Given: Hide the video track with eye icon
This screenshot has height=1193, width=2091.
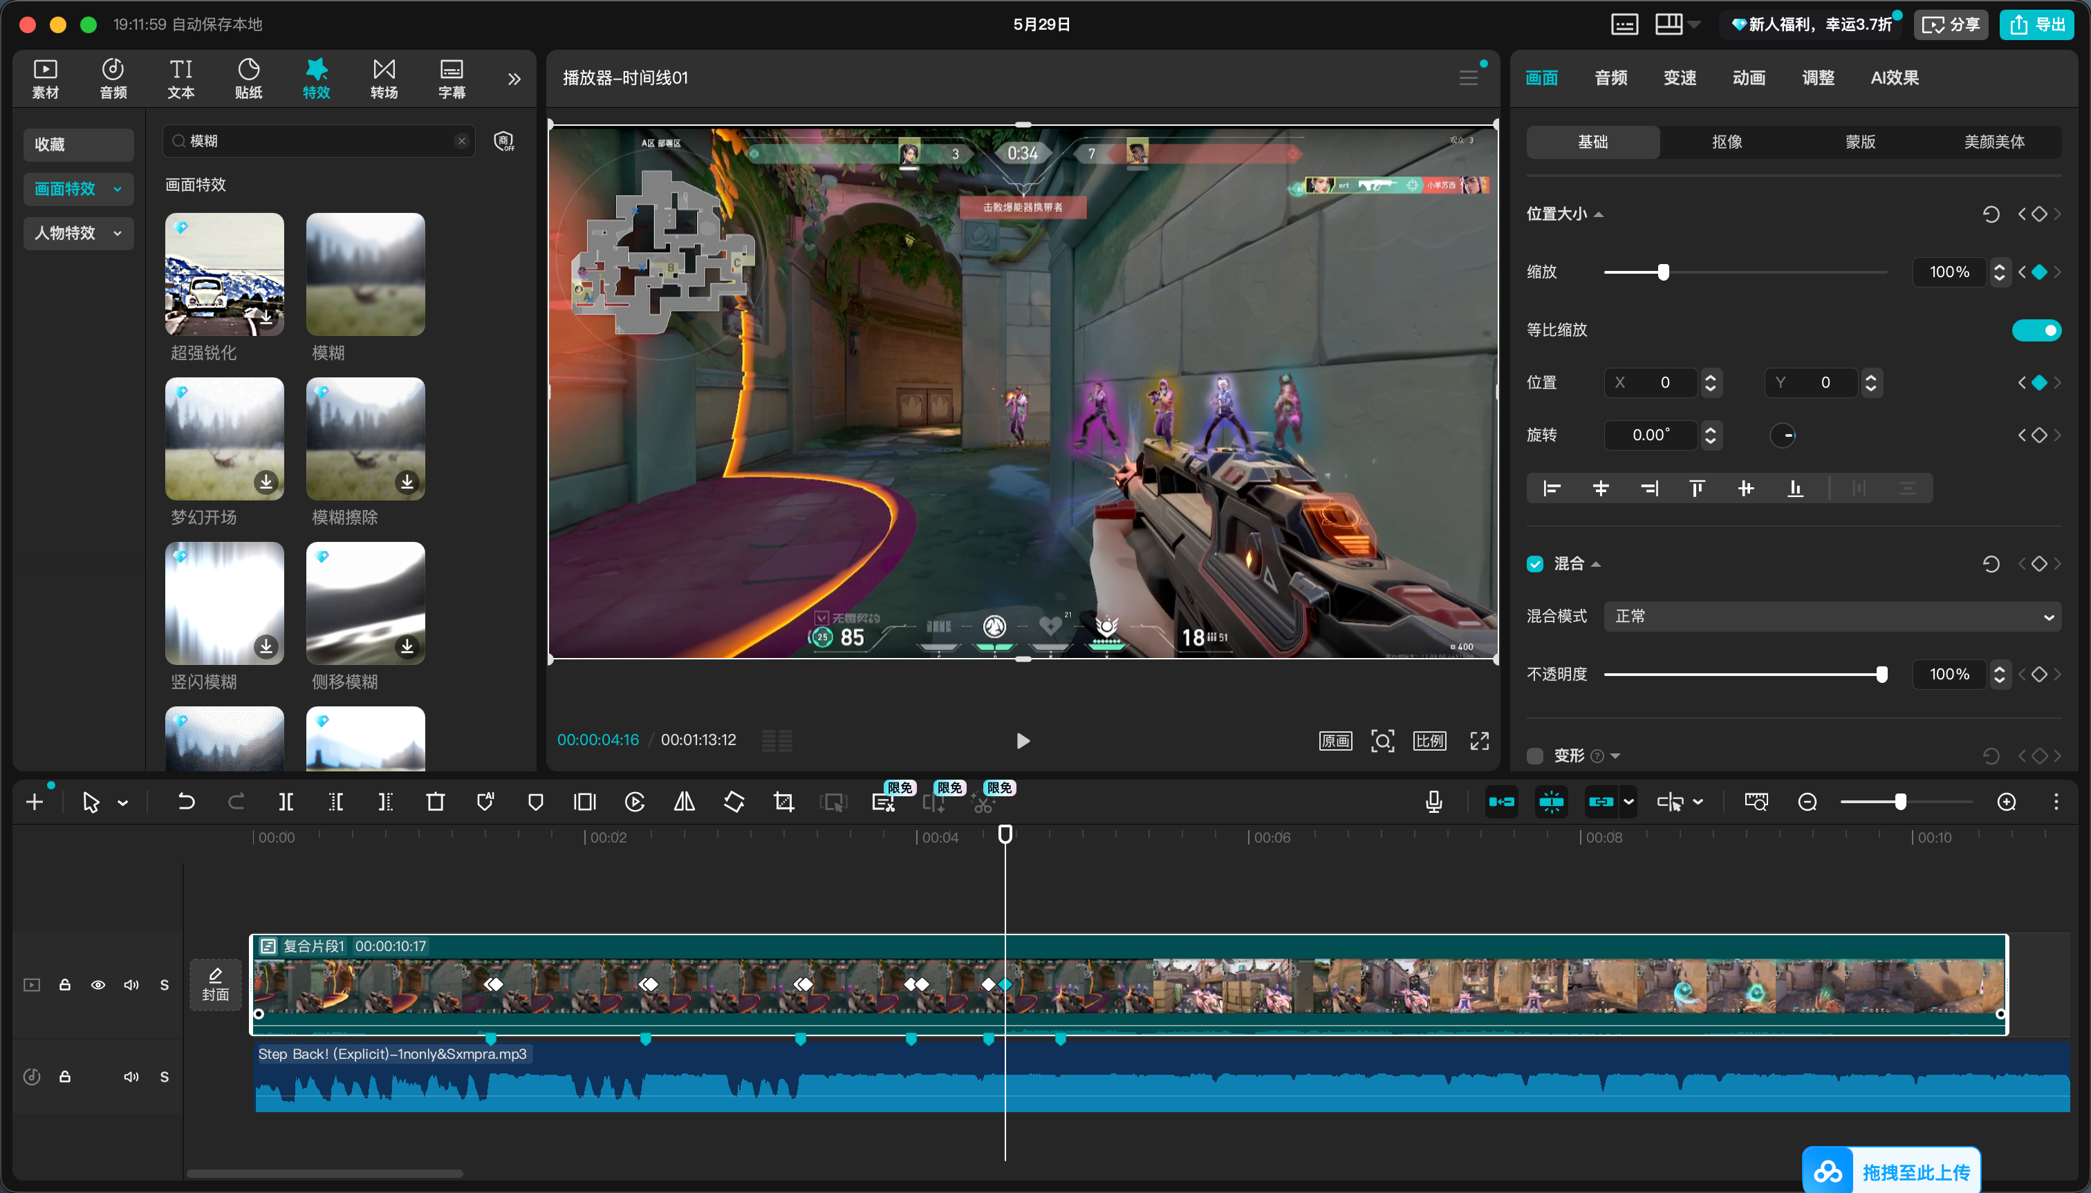Looking at the screenshot, I should pos(97,985).
